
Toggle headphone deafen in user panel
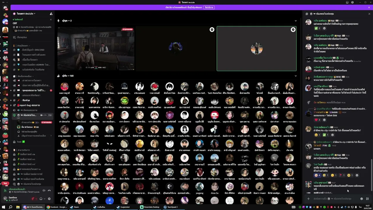[x=41, y=199]
